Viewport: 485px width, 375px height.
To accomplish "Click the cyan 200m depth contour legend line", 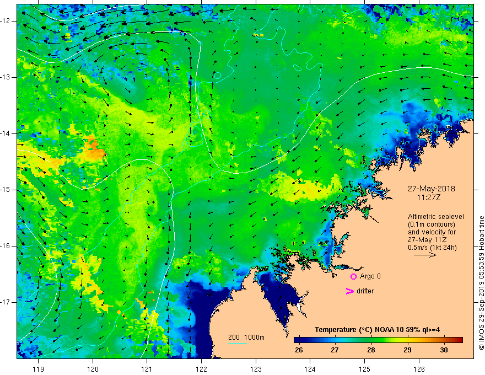I will (237, 343).
